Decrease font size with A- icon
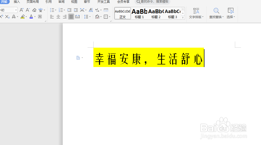The width and height of the screenshot is (261, 145). pyautogui.click(x=28, y=10)
